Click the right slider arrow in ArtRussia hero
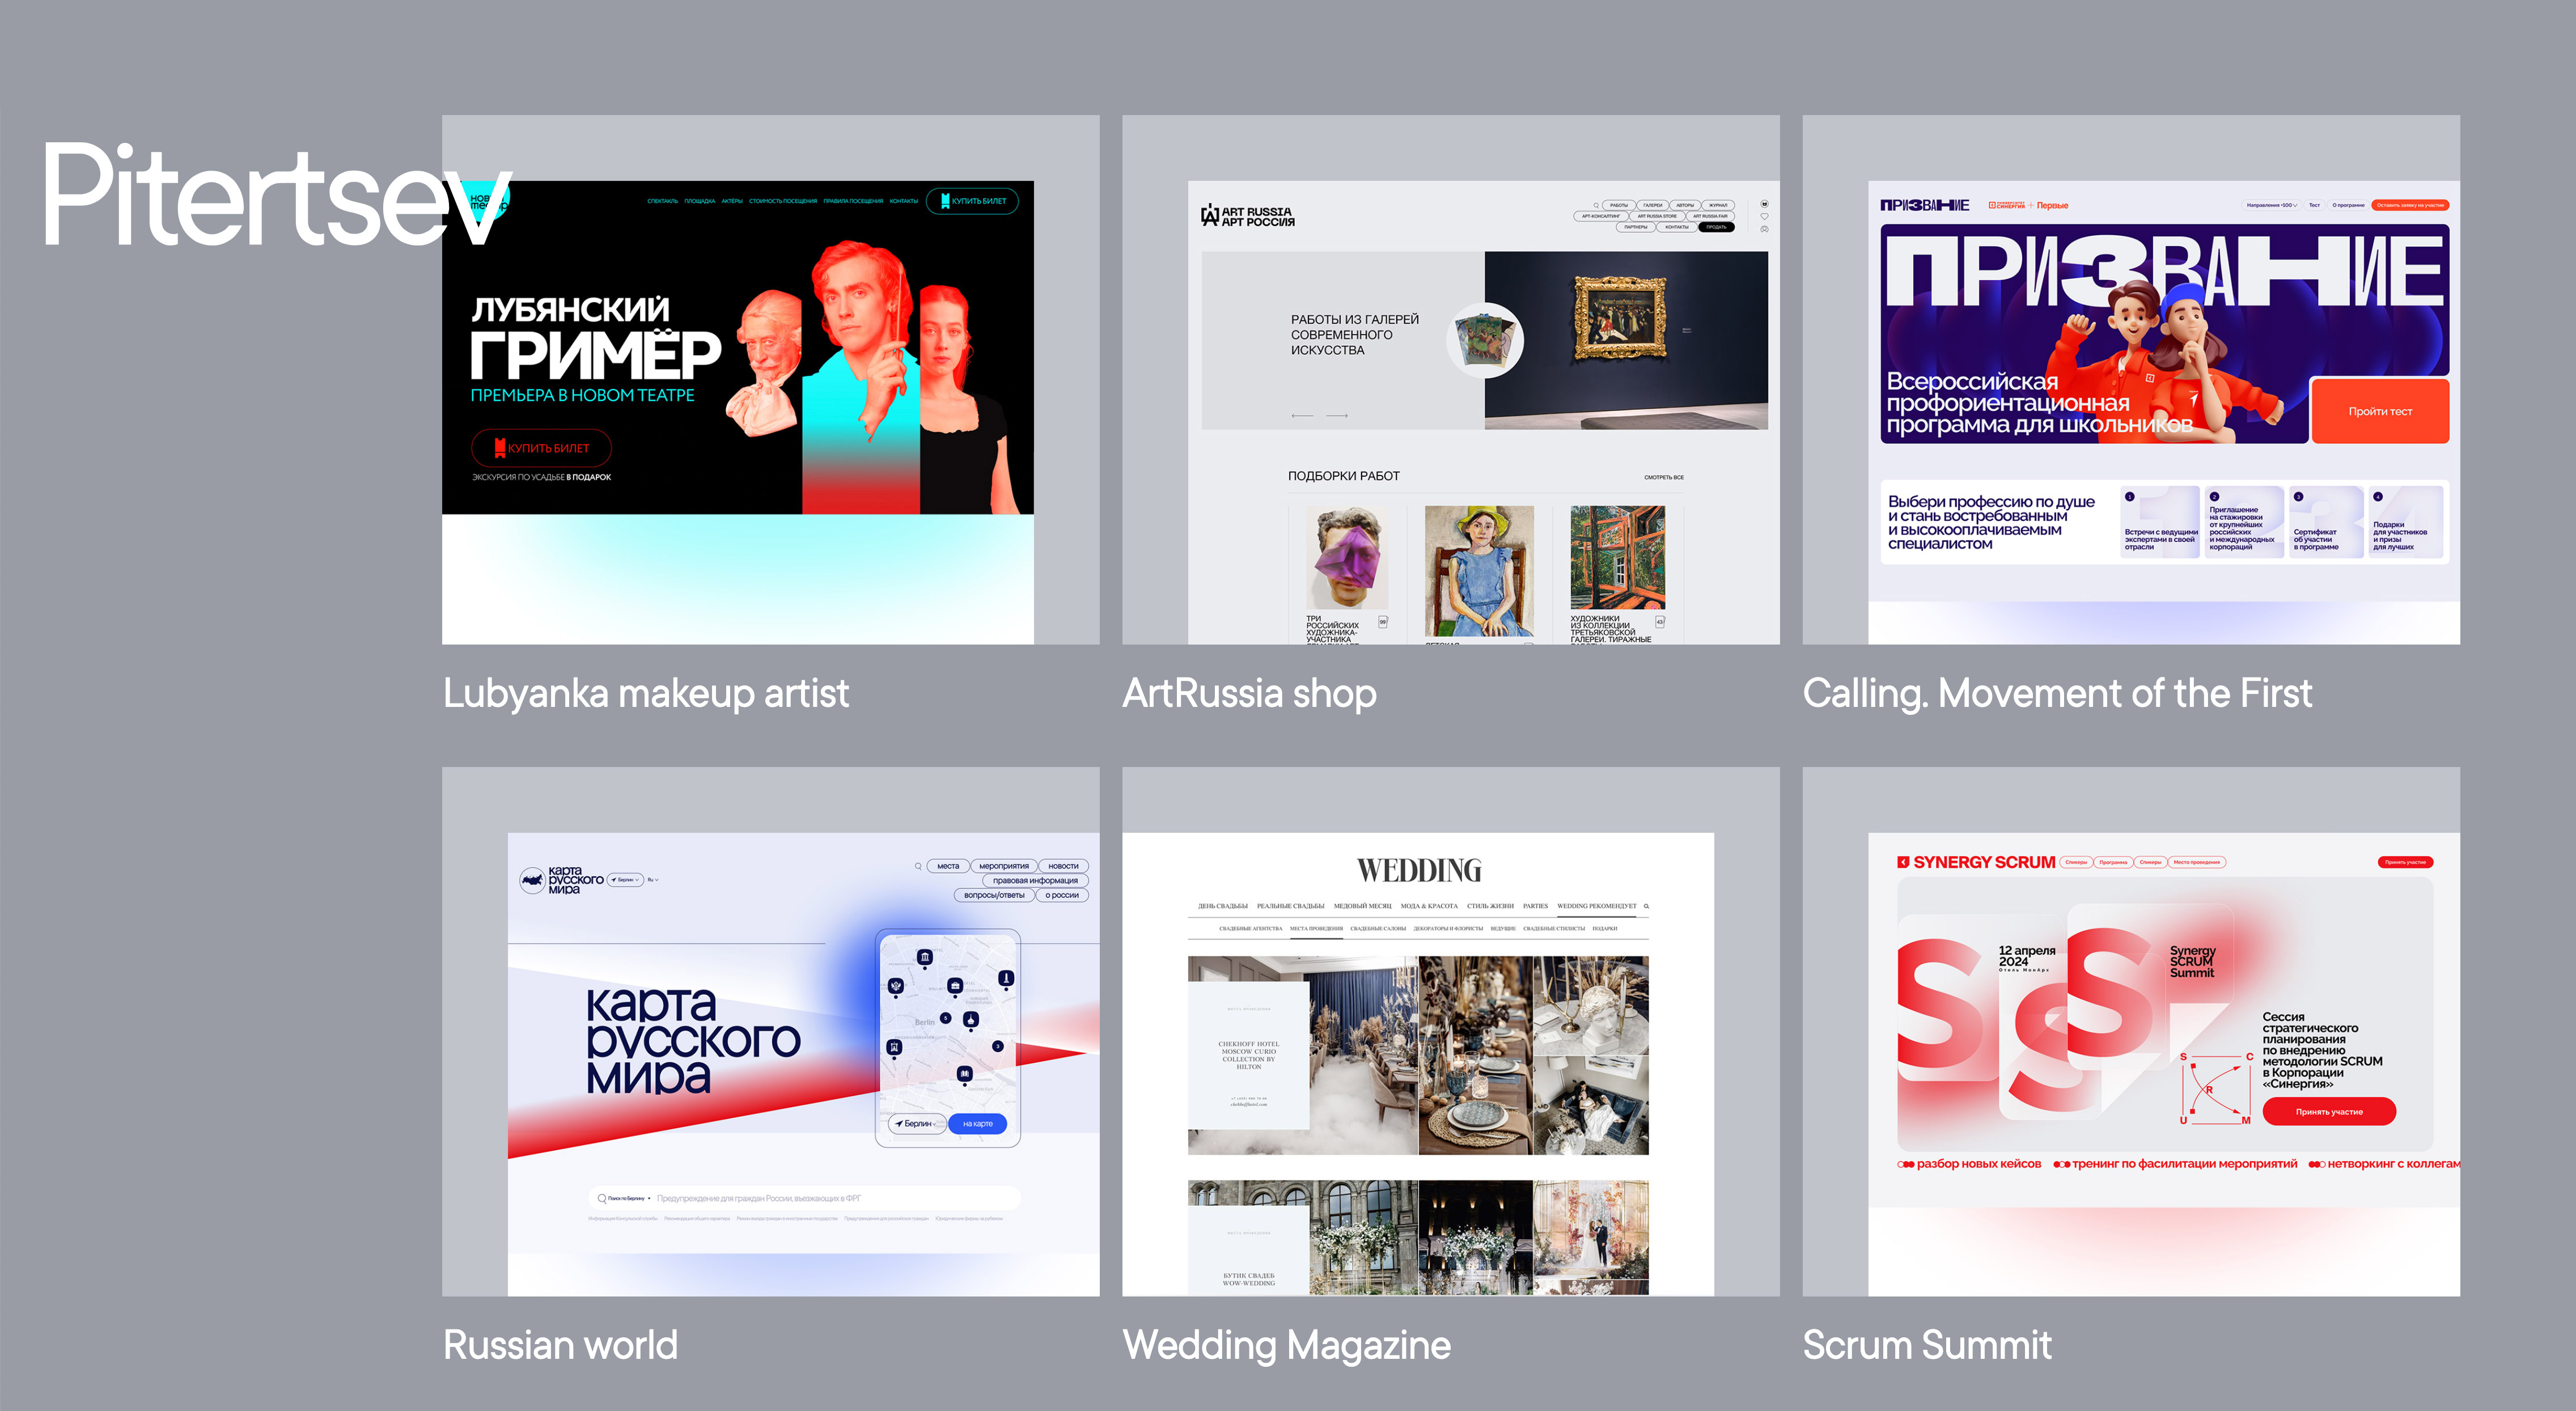This screenshot has height=1411, width=2576. coord(1337,415)
